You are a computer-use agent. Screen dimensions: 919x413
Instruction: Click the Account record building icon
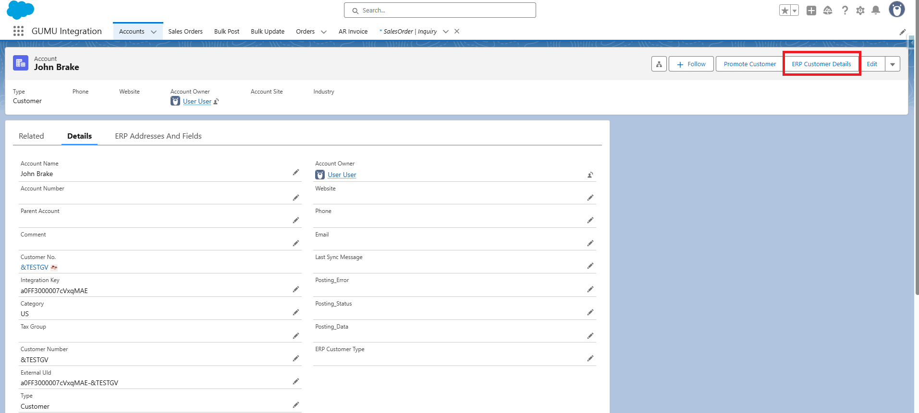[21, 63]
